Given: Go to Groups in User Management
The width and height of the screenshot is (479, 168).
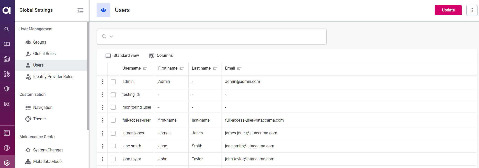Looking at the screenshot, I should tap(40, 42).
